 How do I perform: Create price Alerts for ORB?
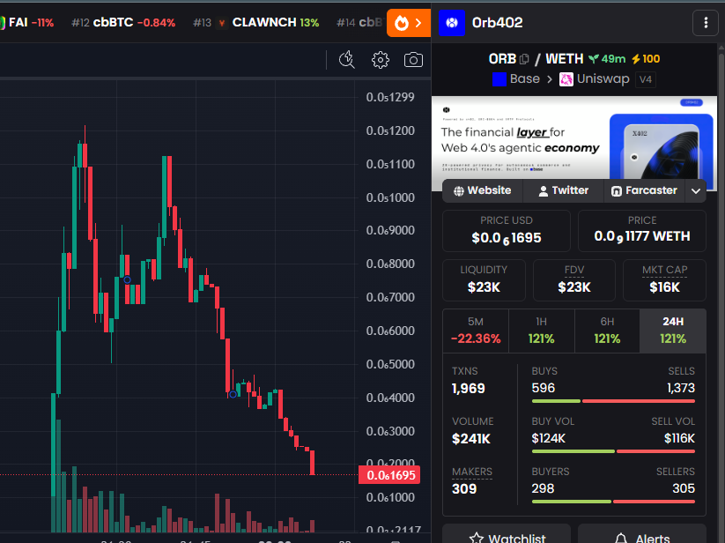pos(642,534)
